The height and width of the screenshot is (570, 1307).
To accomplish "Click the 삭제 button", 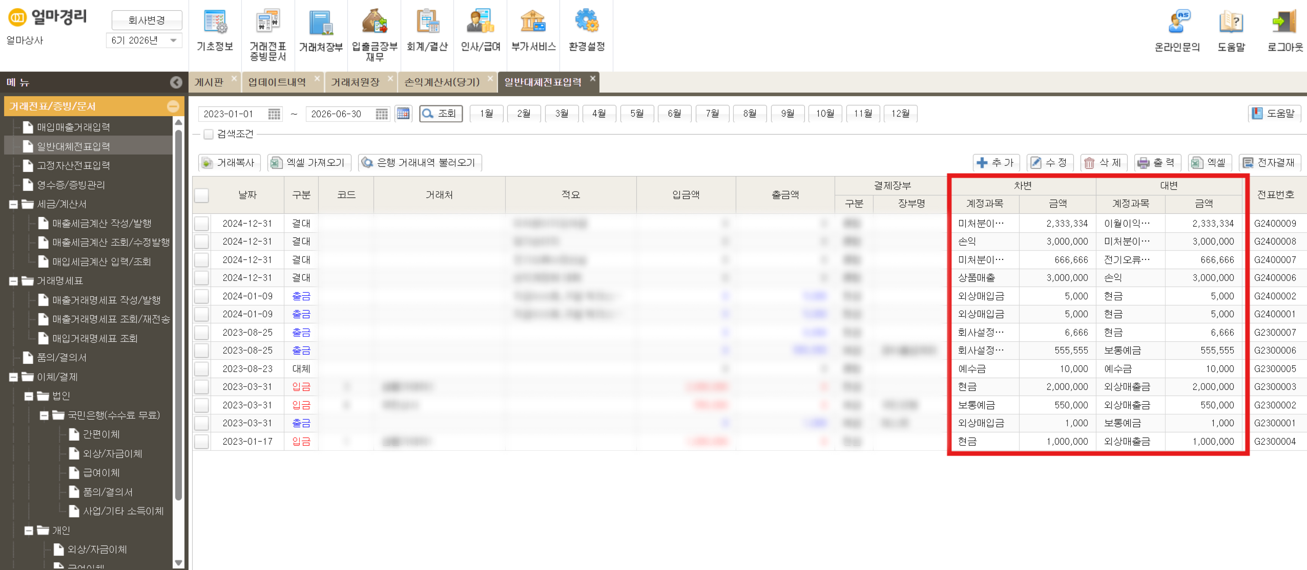I will tap(1104, 163).
